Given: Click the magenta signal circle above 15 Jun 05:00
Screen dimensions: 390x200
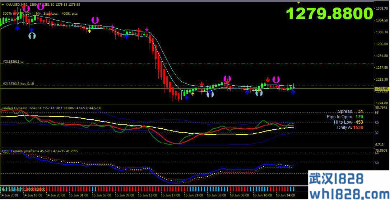Looking at the screenshot, I should coord(95,20).
